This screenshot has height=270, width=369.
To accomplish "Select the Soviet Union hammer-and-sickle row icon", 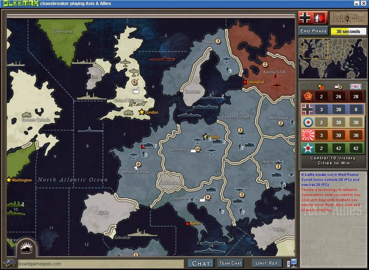I will (308, 96).
